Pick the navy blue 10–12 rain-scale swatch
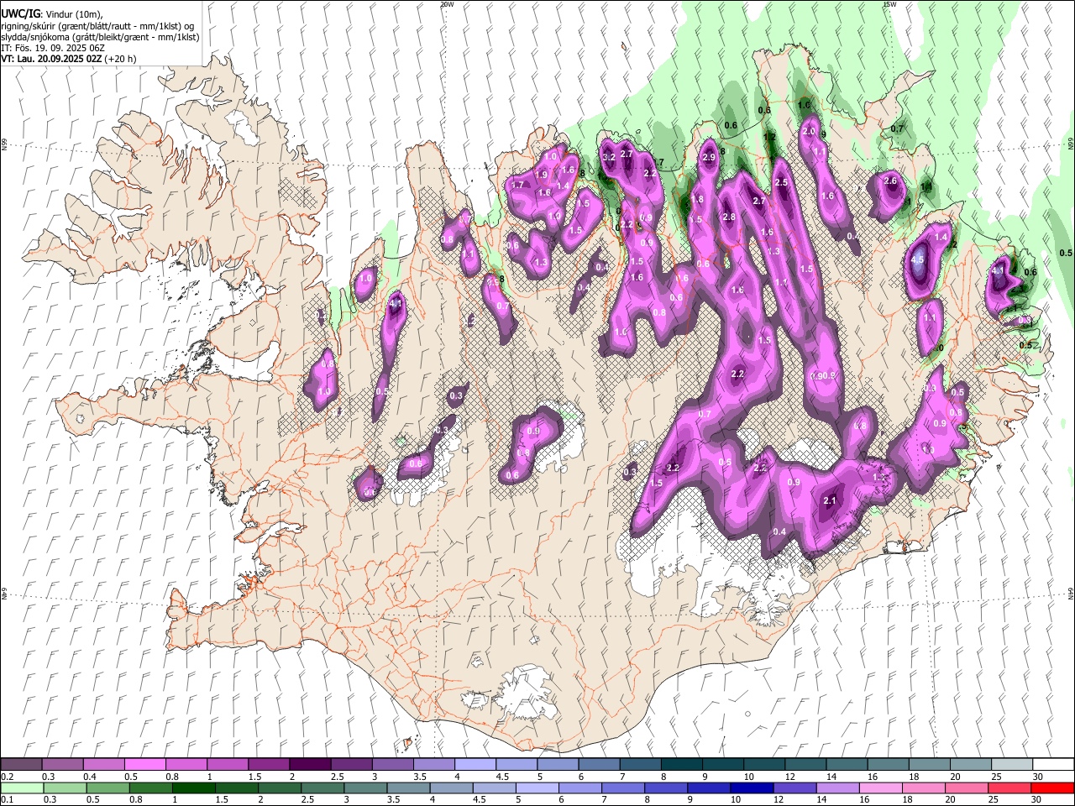The image size is (1075, 806). click(x=750, y=788)
